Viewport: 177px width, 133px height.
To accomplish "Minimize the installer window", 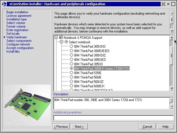I will (168, 4).
